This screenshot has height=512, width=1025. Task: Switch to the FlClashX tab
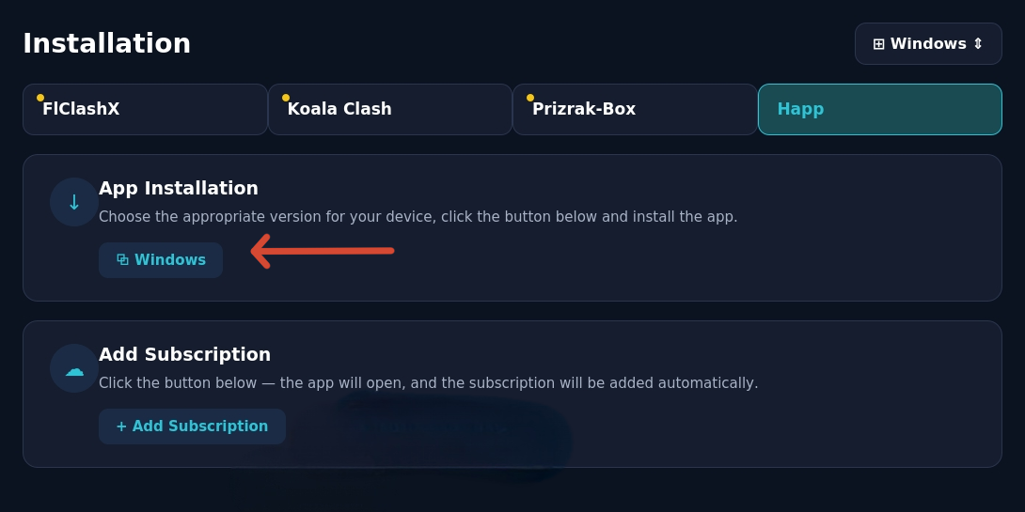(145, 109)
